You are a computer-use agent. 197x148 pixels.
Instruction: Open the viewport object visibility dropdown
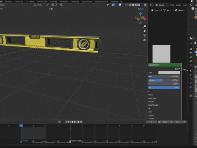coord(108,5)
